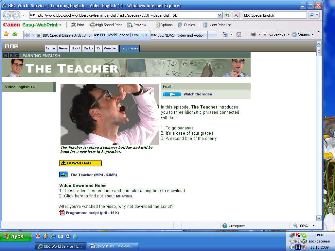This screenshot has width=335, height=251.
Task: Open the Sport tab in BBC navigation
Action: [76, 48]
